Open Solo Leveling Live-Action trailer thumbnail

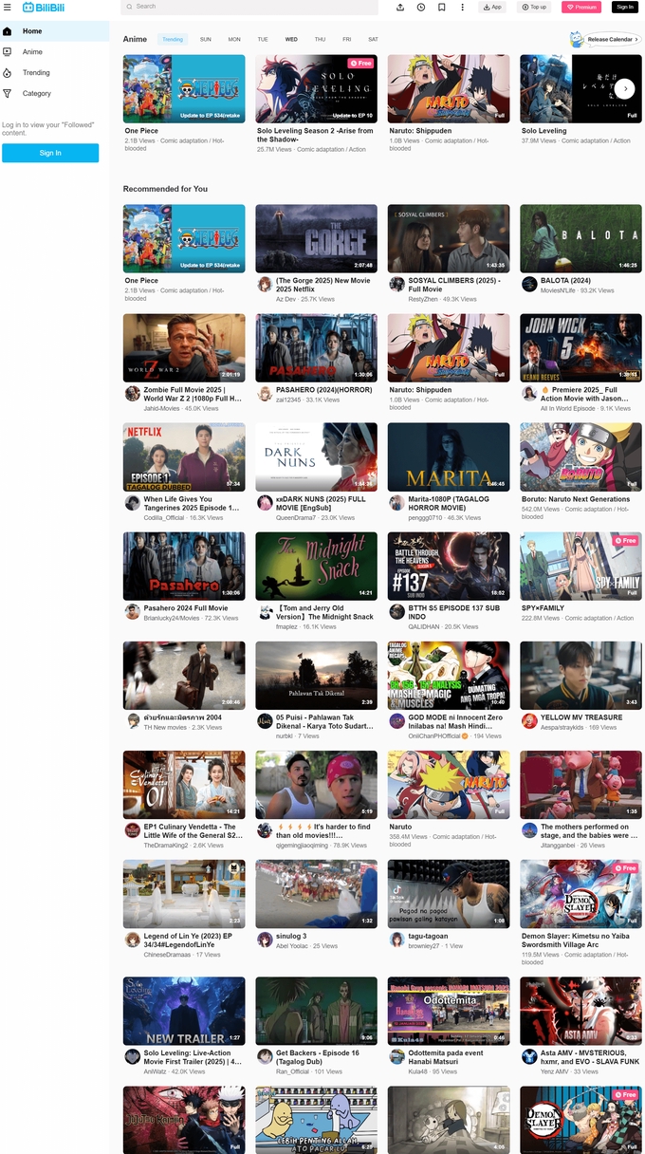[x=184, y=1011]
